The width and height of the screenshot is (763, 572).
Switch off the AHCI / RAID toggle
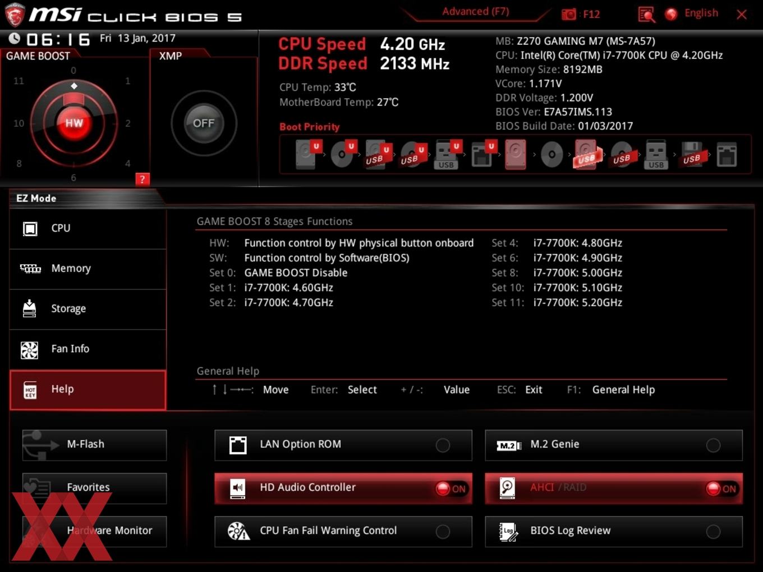point(722,488)
